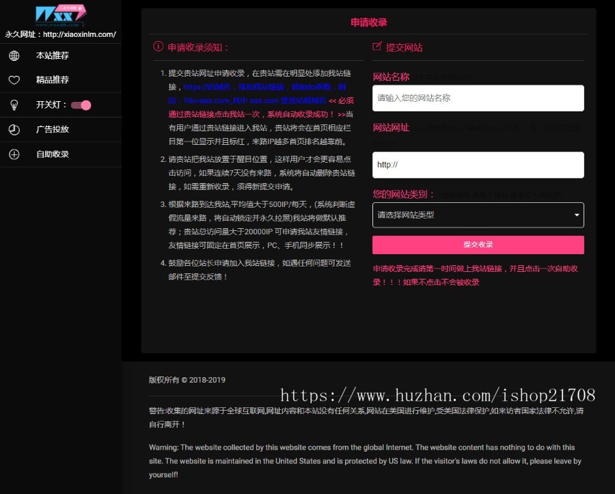Focus the 网站网址 http:// input field

(x=478, y=165)
